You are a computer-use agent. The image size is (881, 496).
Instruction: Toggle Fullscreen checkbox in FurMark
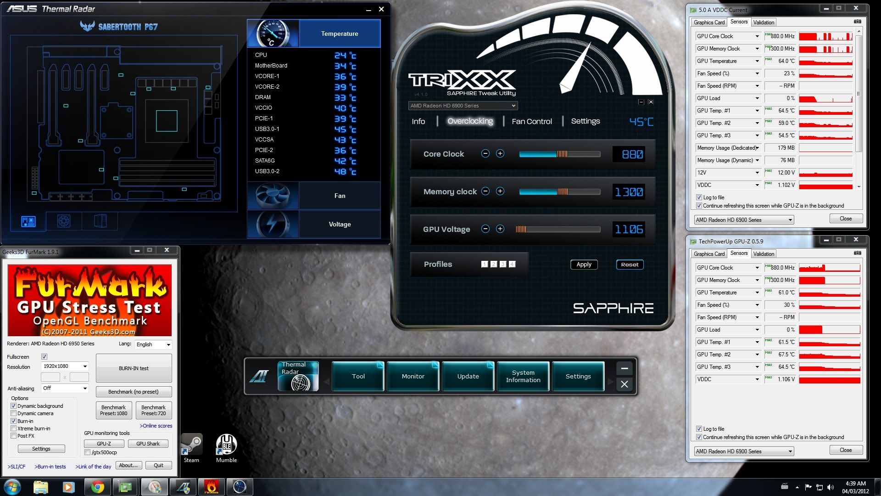click(x=44, y=357)
